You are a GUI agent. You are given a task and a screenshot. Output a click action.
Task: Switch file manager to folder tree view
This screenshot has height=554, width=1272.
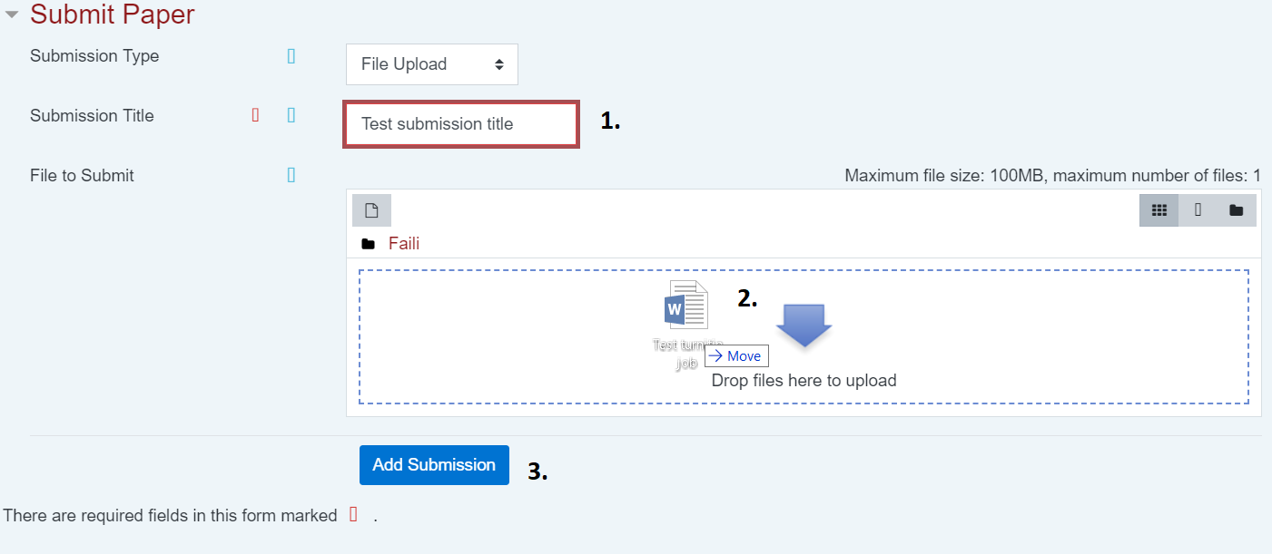[1237, 210]
